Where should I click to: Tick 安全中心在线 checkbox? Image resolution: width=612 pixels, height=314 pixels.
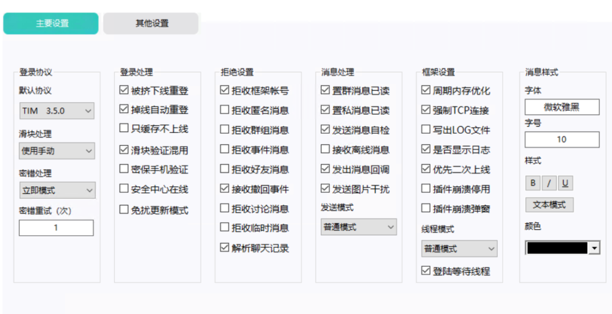124,189
